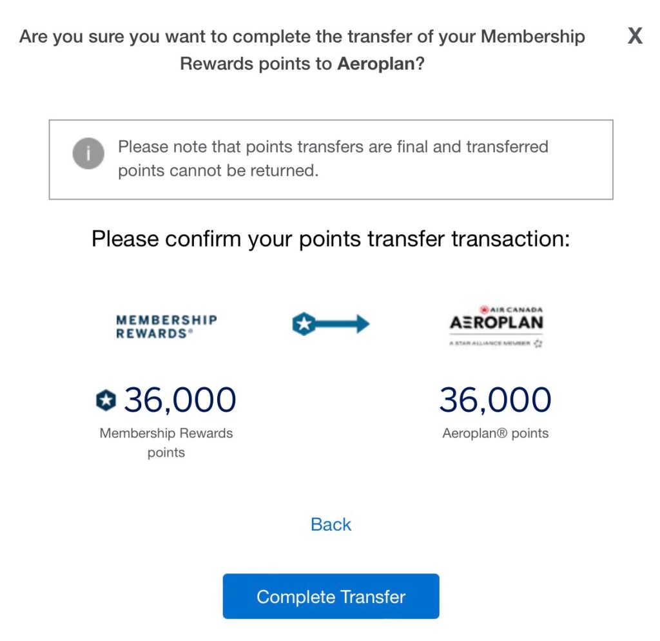Screen dimensions: 660x641
Task: Click the hexagon star on the transfer arrow
Action: (303, 325)
